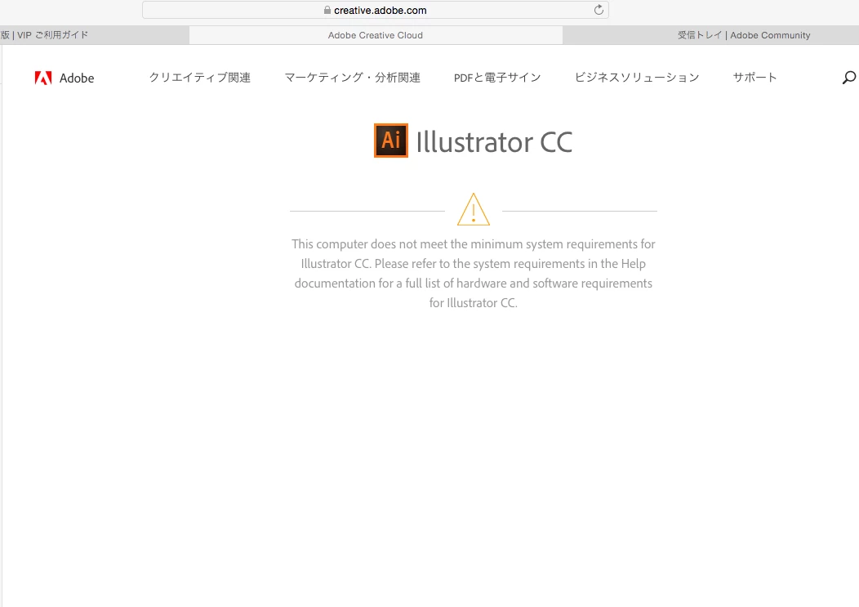Click the system requirements warning message text

[x=474, y=273]
